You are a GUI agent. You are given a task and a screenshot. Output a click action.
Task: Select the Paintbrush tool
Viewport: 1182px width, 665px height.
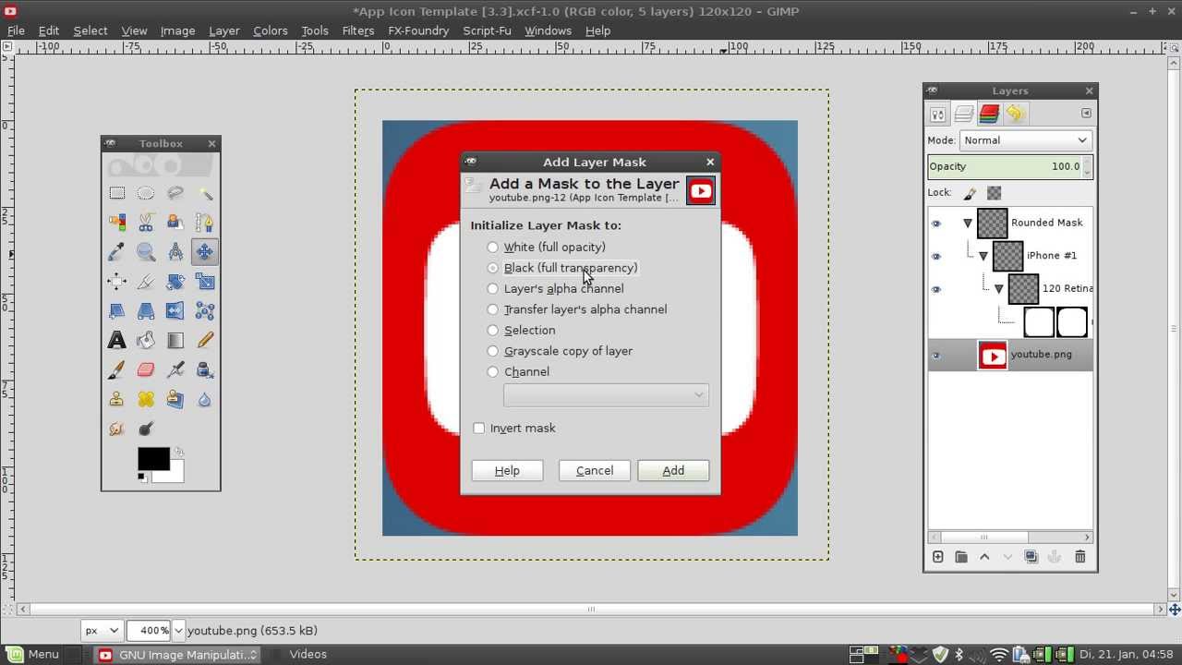point(116,370)
